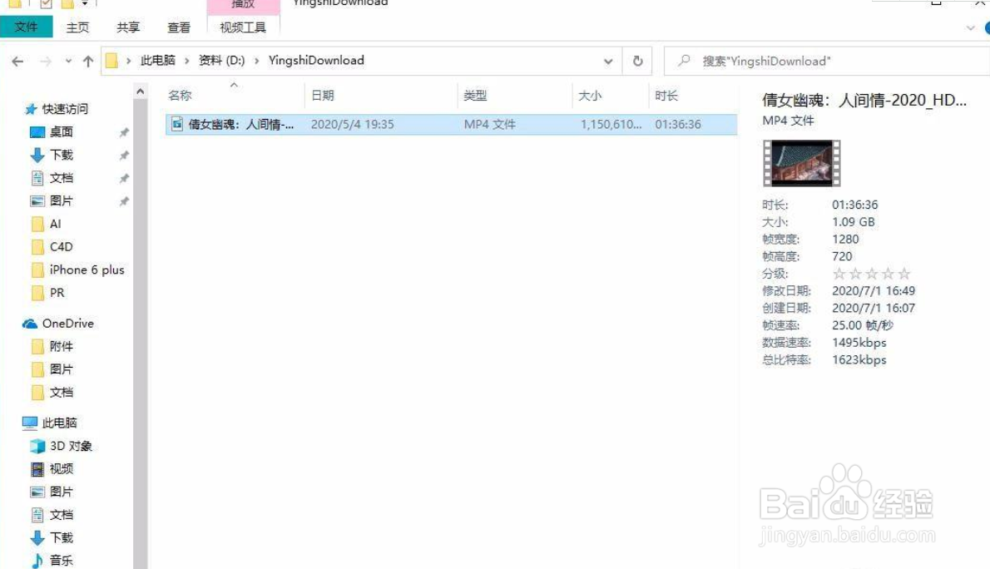Click the MP4 file icon in list
990x569 pixels.
(x=177, y=124)
